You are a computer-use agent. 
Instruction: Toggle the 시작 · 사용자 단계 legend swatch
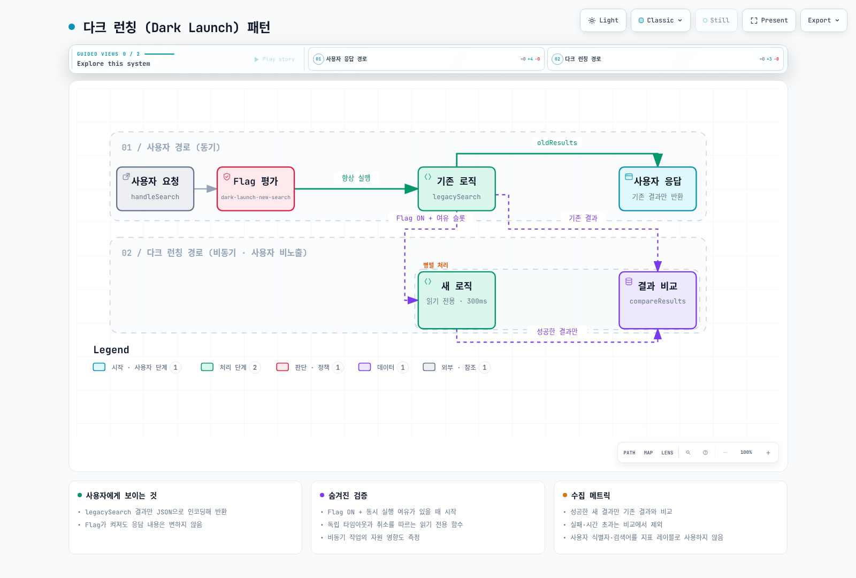[99, 367]
